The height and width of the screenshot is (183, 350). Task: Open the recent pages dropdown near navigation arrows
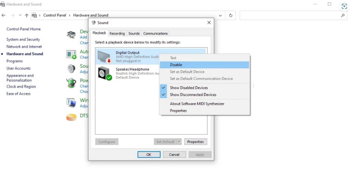click(20, 15)
